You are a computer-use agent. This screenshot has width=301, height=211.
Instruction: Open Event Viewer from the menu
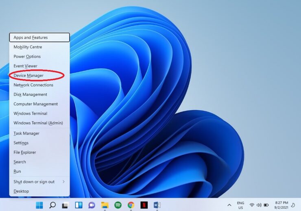pyautogui.click(x=39, y=66)
